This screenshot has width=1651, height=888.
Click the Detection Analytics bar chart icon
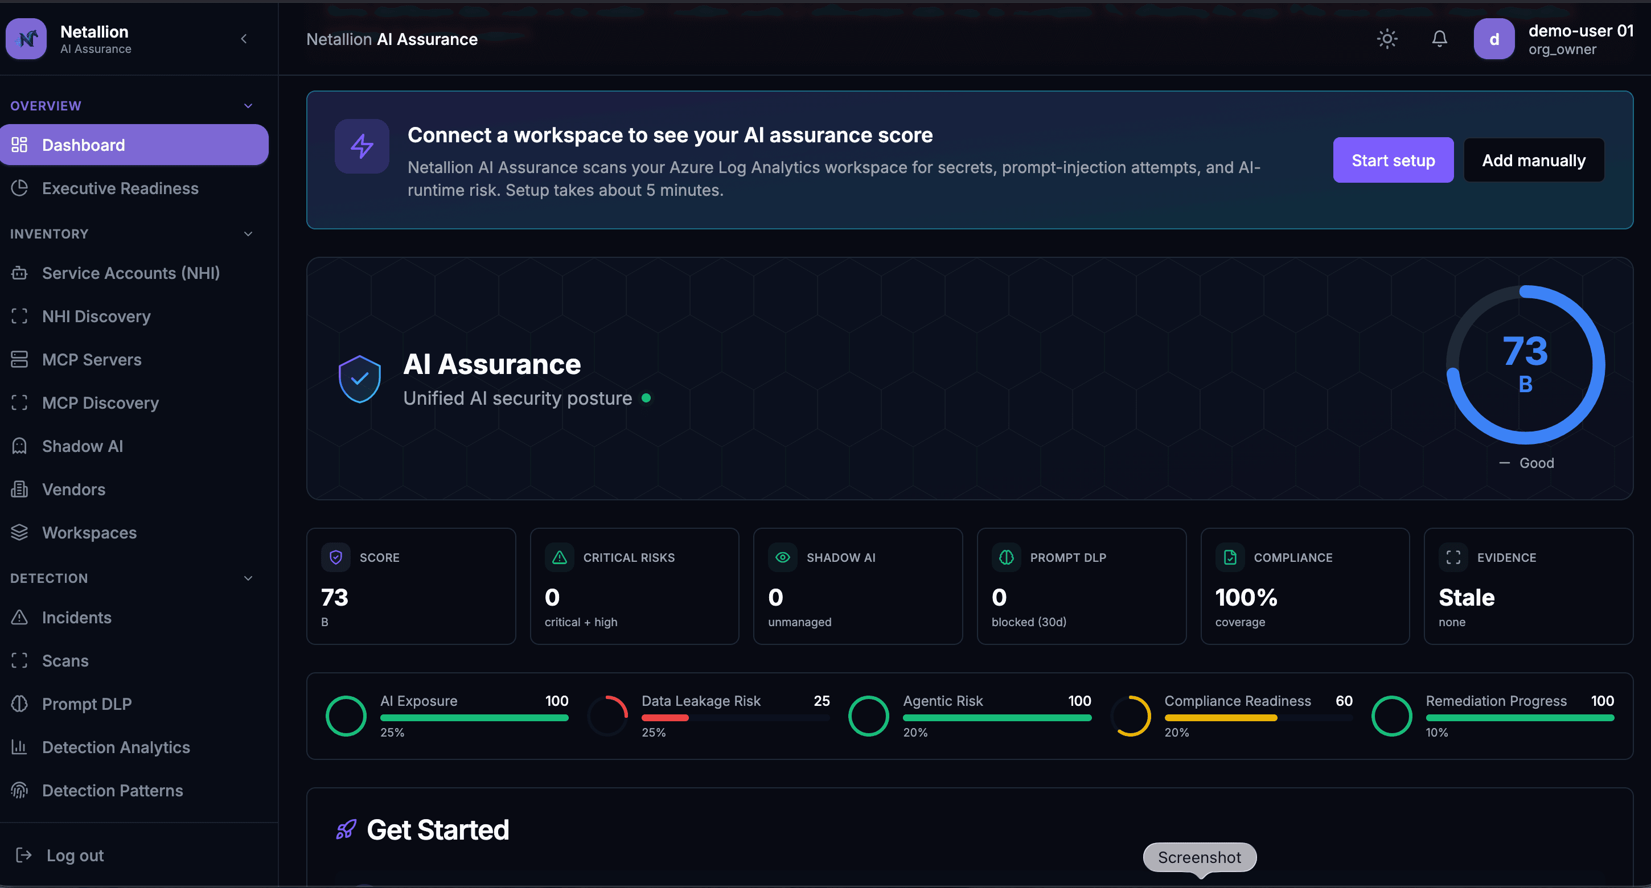(x=19, y=747)
